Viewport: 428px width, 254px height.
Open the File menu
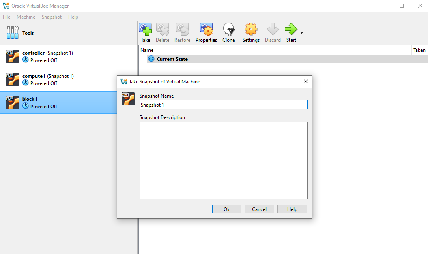tap(6, 17)
